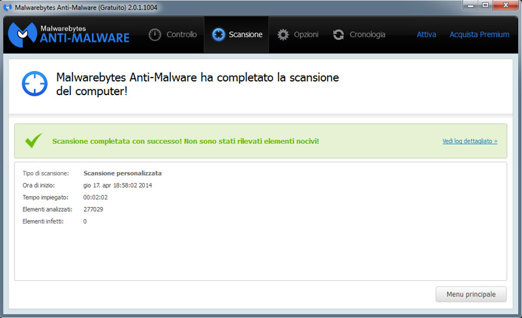Viewport: 522px width, 318px height.
Task: Maximize the Malwarebytes window
Action: tap(485, 5)
